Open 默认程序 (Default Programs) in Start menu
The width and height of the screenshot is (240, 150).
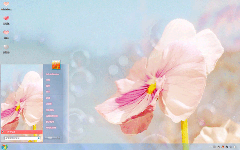pos(50,122)
